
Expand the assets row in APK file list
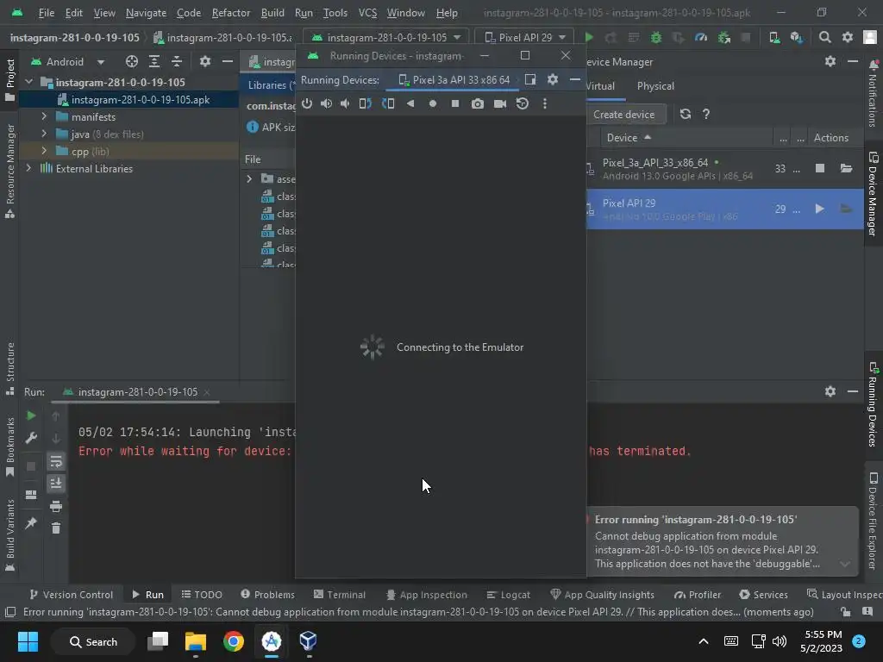click(249, 179)
